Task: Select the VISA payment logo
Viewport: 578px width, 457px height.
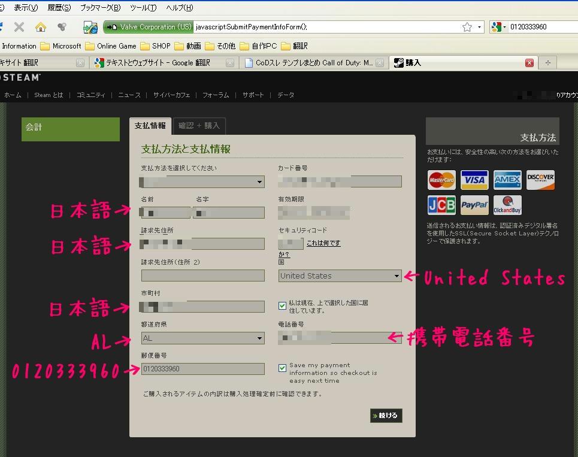Action: pos(474,180)
